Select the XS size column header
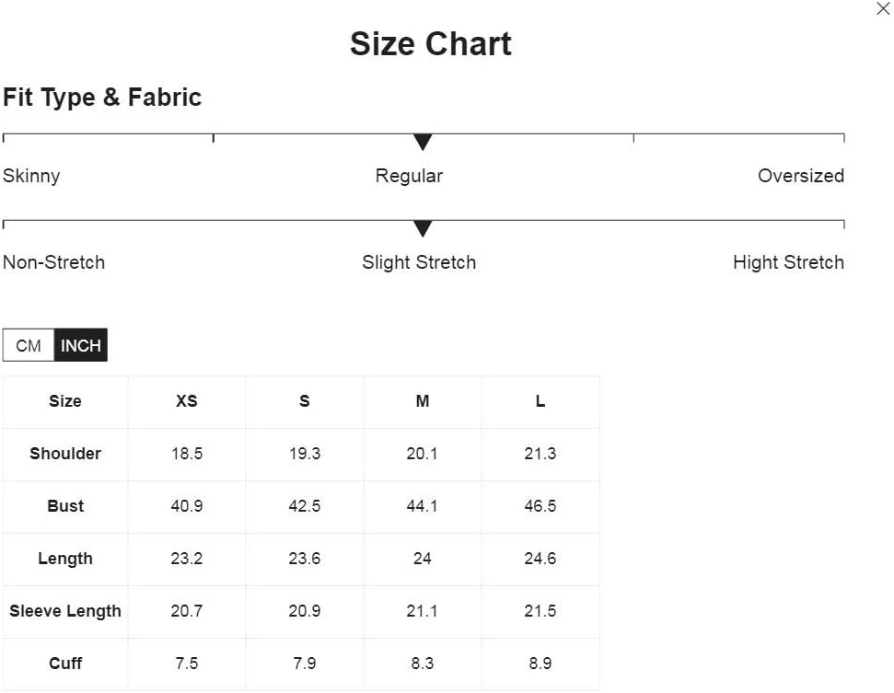 click(187, 401)
